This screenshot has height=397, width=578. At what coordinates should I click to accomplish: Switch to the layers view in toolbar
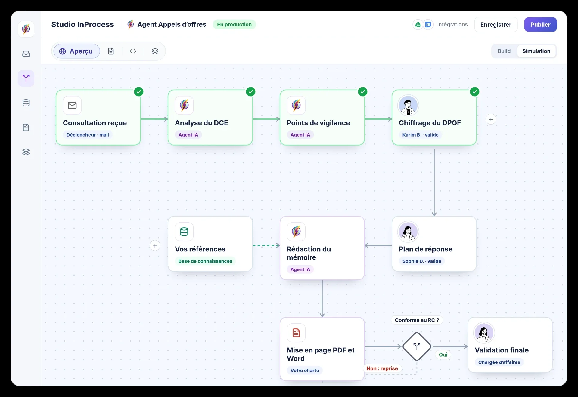click(155, 51)
